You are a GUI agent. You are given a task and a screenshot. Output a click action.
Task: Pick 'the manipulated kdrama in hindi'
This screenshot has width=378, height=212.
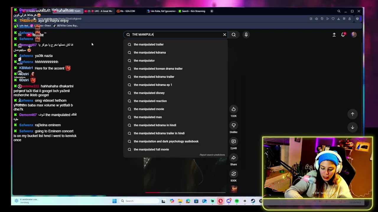point(176,125)
